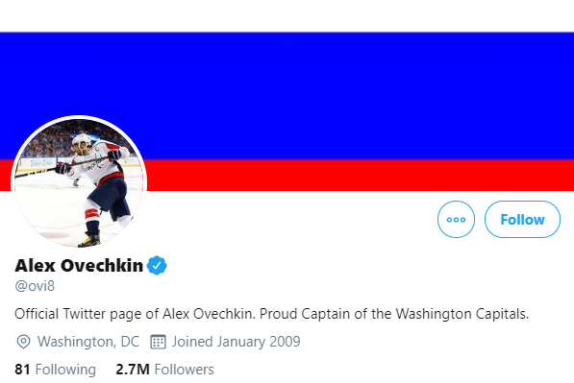Open the hockey player profile picture

(79, 182)
